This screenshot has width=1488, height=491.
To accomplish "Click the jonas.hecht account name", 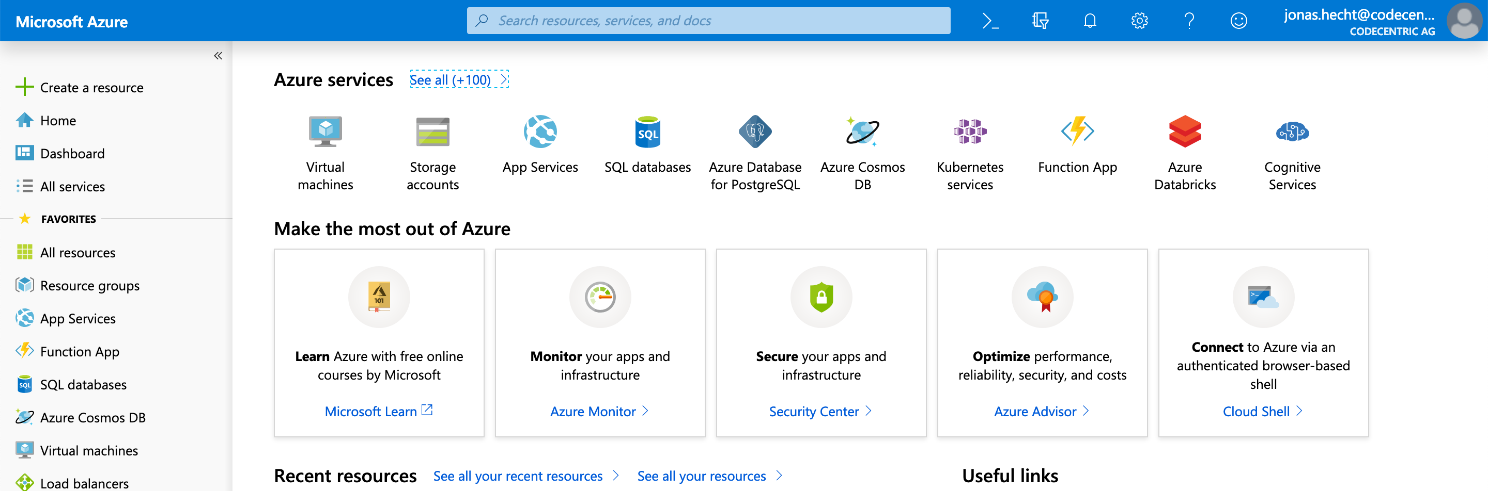I will click(1359, 14).
